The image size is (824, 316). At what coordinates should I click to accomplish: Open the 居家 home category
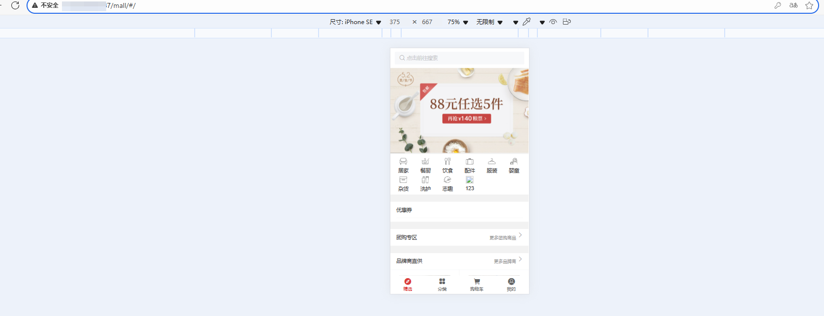click(x=403, y=165)
